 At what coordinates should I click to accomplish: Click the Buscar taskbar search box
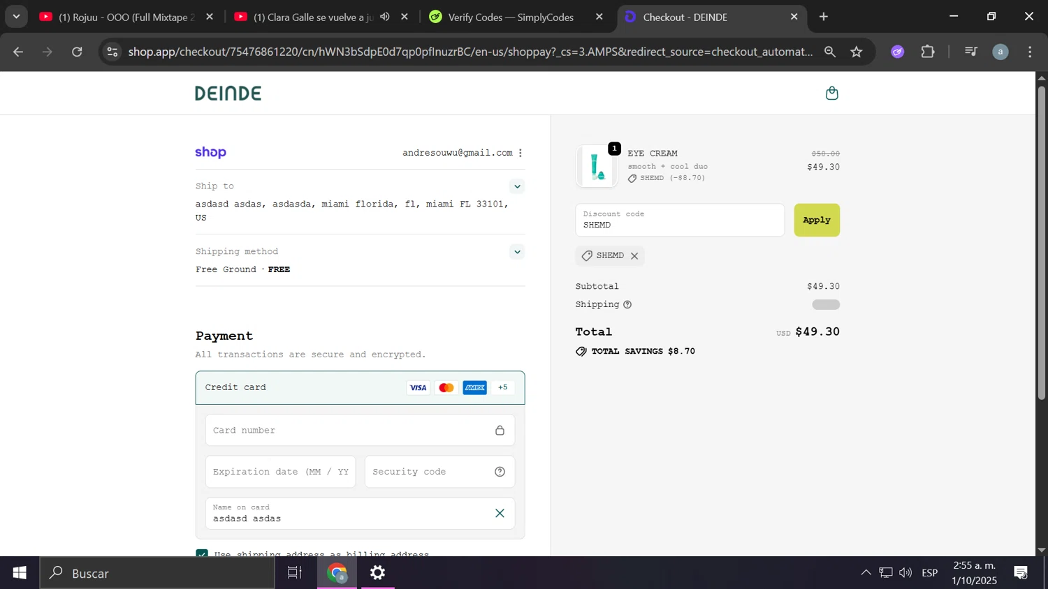tap(157, 573)
